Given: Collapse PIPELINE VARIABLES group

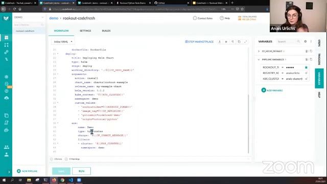Looking at the screenshot, I should (x=259, y=59).
